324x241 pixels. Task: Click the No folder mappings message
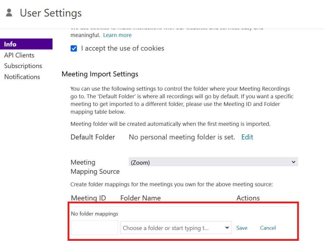click(94, 214)
